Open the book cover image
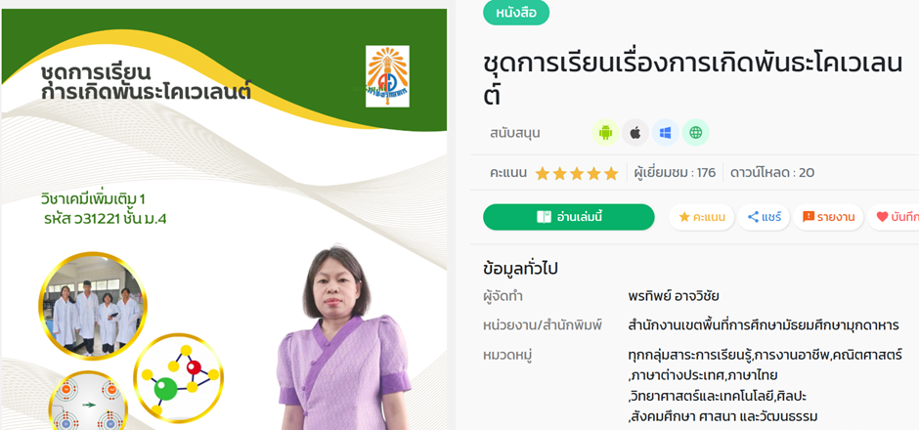919x430 pixels. [224, 220]
